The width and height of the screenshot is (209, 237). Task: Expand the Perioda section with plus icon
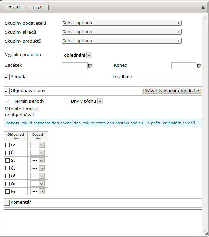[x=6, y=77]
